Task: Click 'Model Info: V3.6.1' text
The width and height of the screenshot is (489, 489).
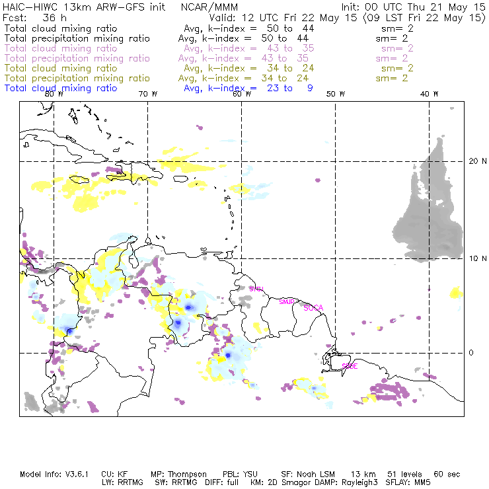Action: click(x=54, y=474)
